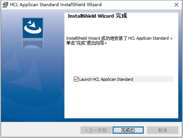Click the blank white space between heading and message
183x138 pixels.
tap(121, 27)
